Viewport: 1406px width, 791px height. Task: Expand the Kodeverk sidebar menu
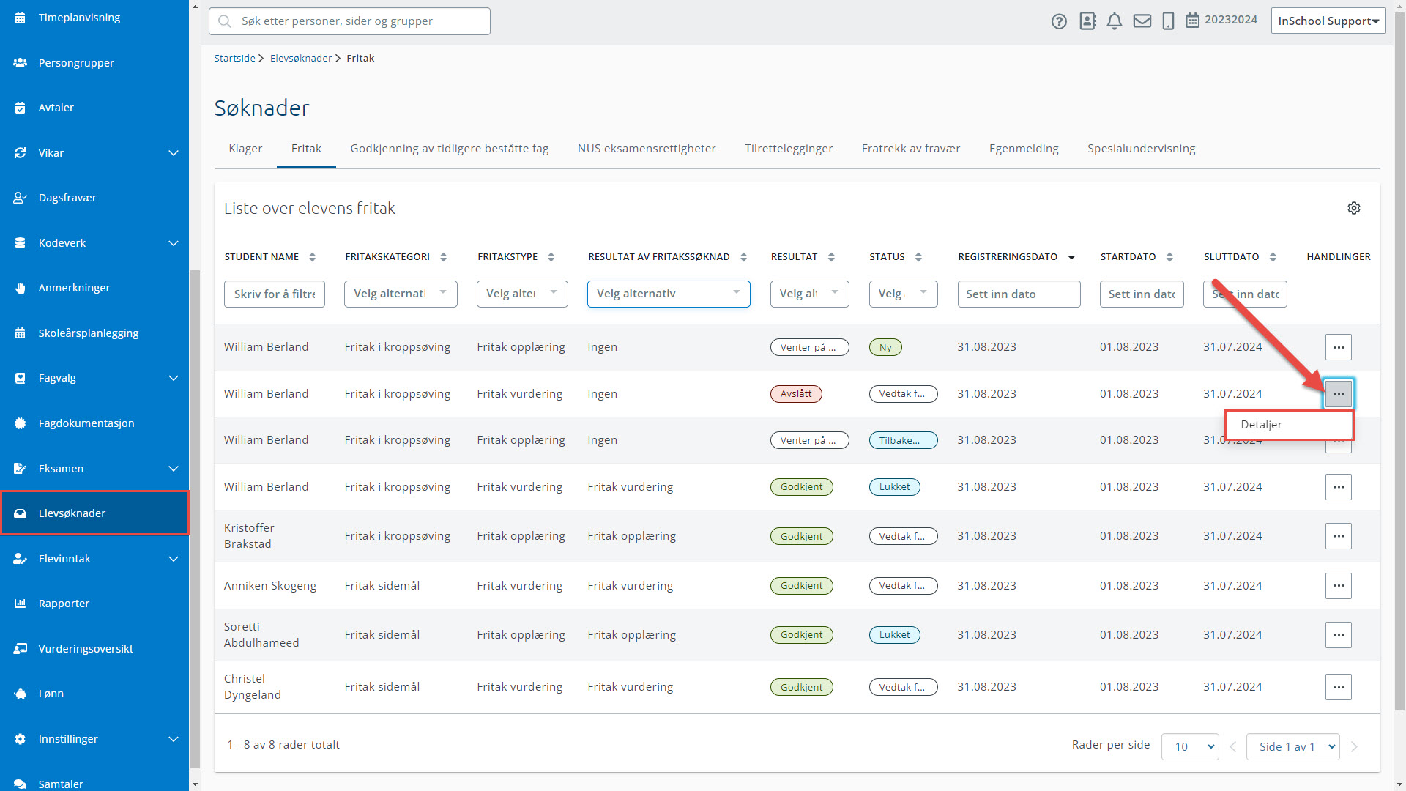click(x=174, y=243)
